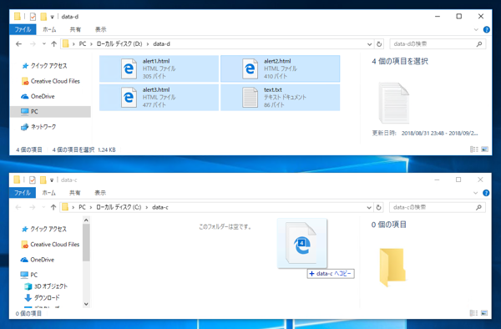Open Quick Access in data-d sidebar

[44, 66]
